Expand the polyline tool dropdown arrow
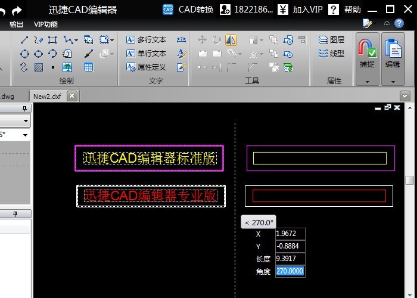This screenshot has height=298, width=417. pos(76,41)
